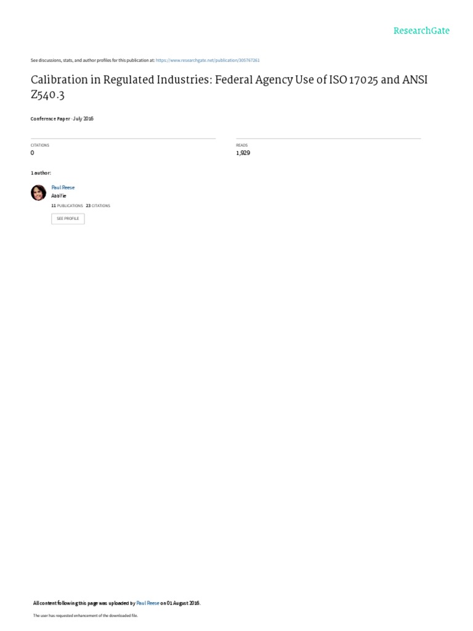The width and height of the screenshot is (473, 631).
Task: Click the 1 author heading
Action: coord(41,173)
